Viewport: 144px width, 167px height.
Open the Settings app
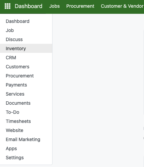pyautogui.click(x=26, y=158)
